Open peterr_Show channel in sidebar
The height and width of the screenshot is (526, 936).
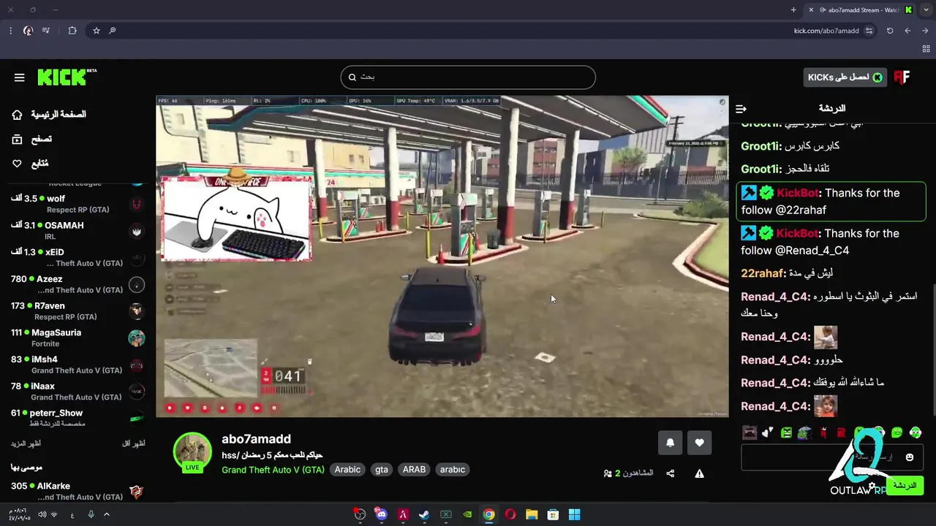pos(77,418)
